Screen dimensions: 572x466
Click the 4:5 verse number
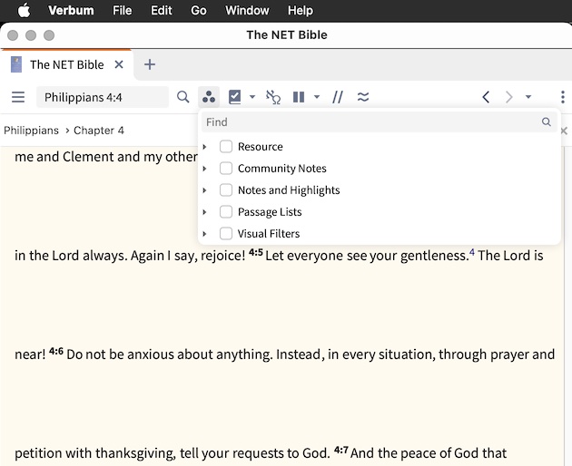256,252
